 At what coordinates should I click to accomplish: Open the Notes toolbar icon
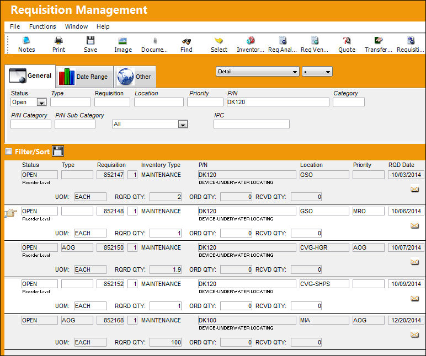click(x=26, y=41)
